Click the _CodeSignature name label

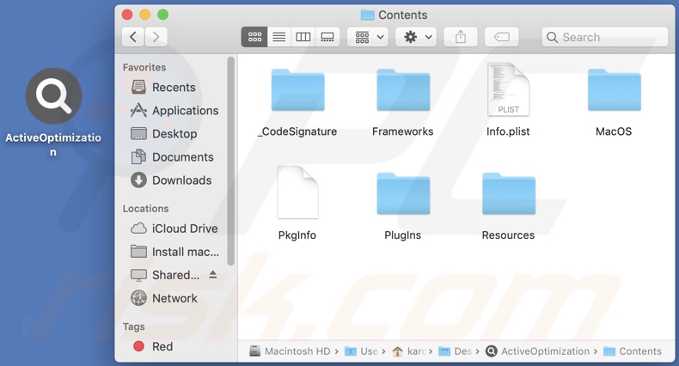coord(297,131)
